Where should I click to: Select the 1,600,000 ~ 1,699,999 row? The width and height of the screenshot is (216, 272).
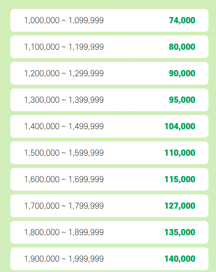tap(109, 179)
